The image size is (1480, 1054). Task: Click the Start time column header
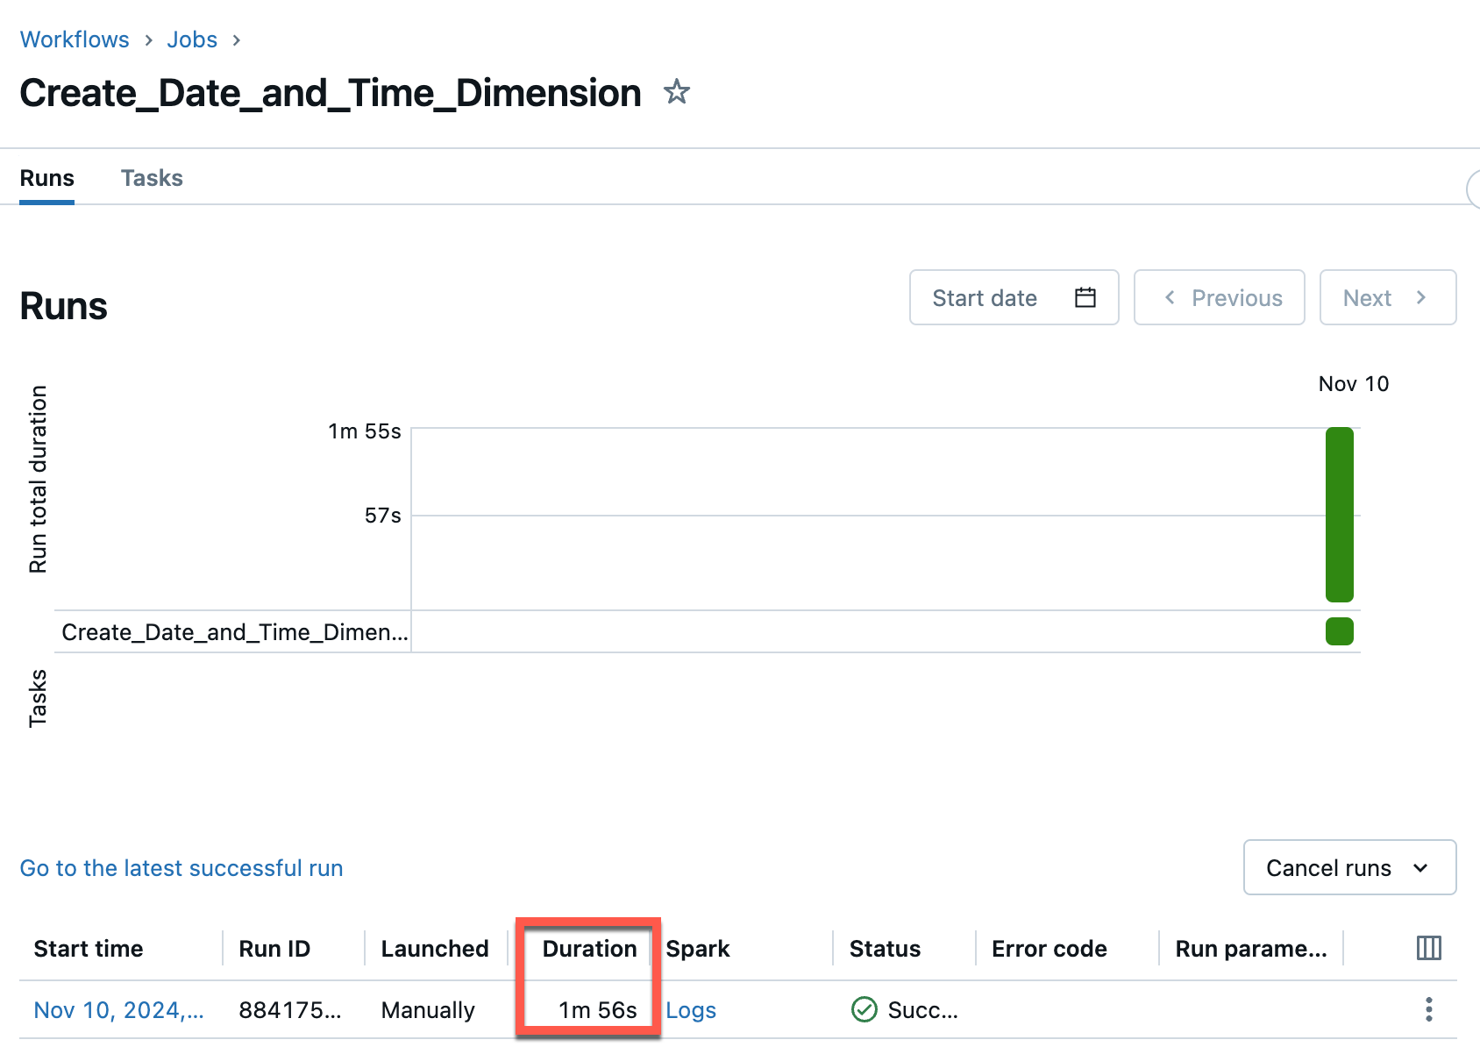[89, 949]
